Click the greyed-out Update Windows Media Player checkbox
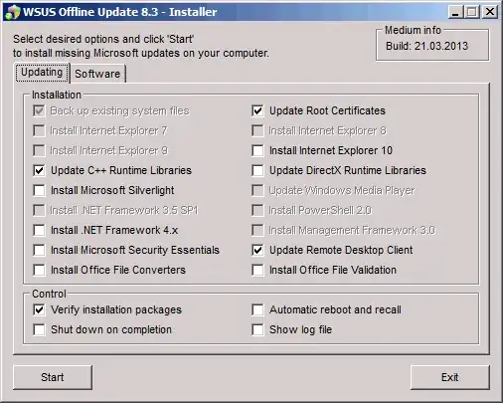The width and height of the screenshot is (503, 403). click(257, 190)
